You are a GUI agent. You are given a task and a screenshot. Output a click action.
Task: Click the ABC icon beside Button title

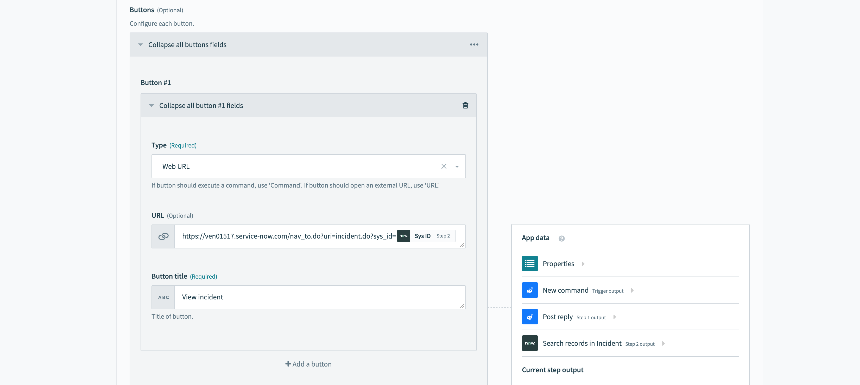(x=163, y=297)
